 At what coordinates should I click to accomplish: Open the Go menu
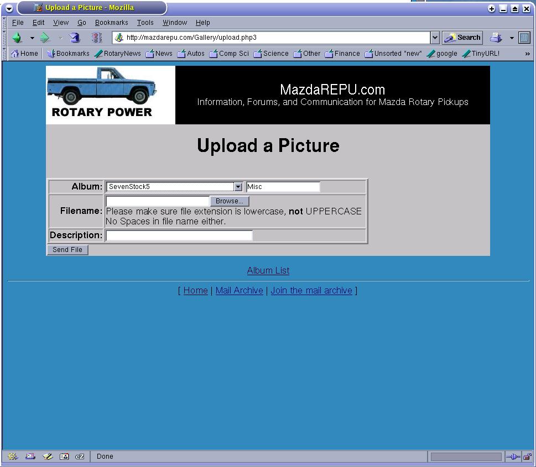pos(82,23)
